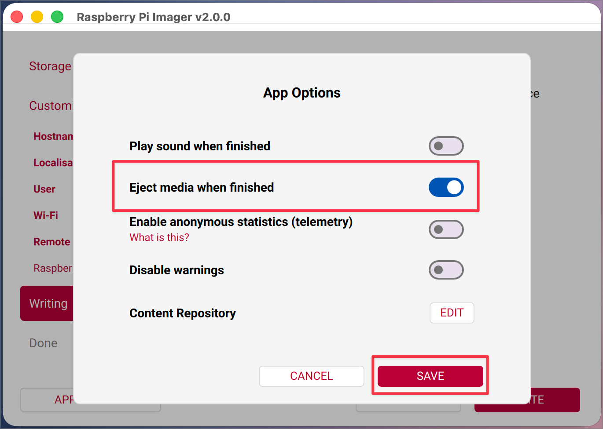Cancel out of App Options

click(311, 376)
